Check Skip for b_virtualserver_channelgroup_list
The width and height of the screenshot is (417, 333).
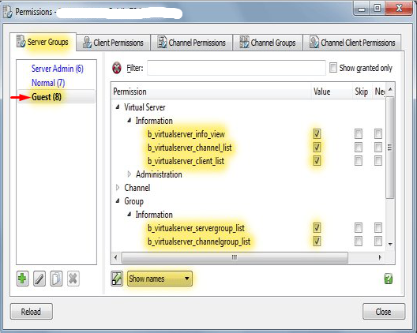coord(359,241)
